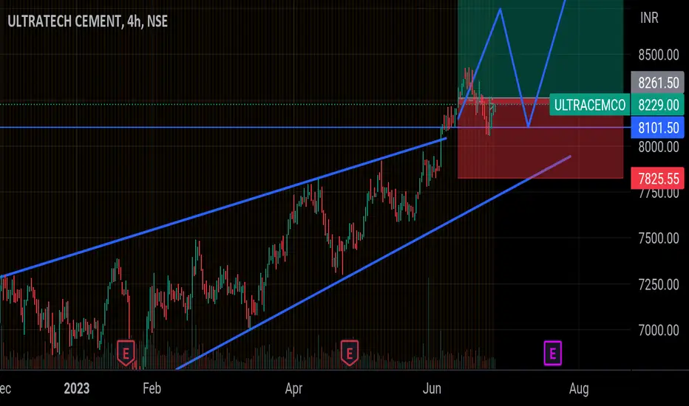Click the 8229.00 current price label

click(658, 105)
